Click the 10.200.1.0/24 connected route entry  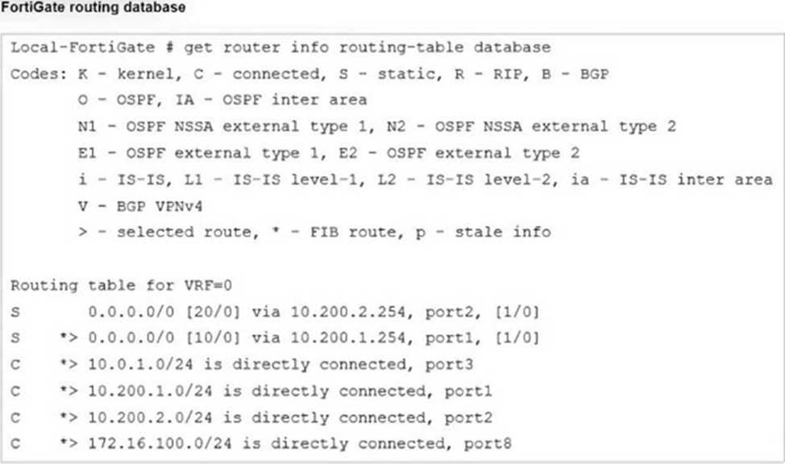pos(251,391)
